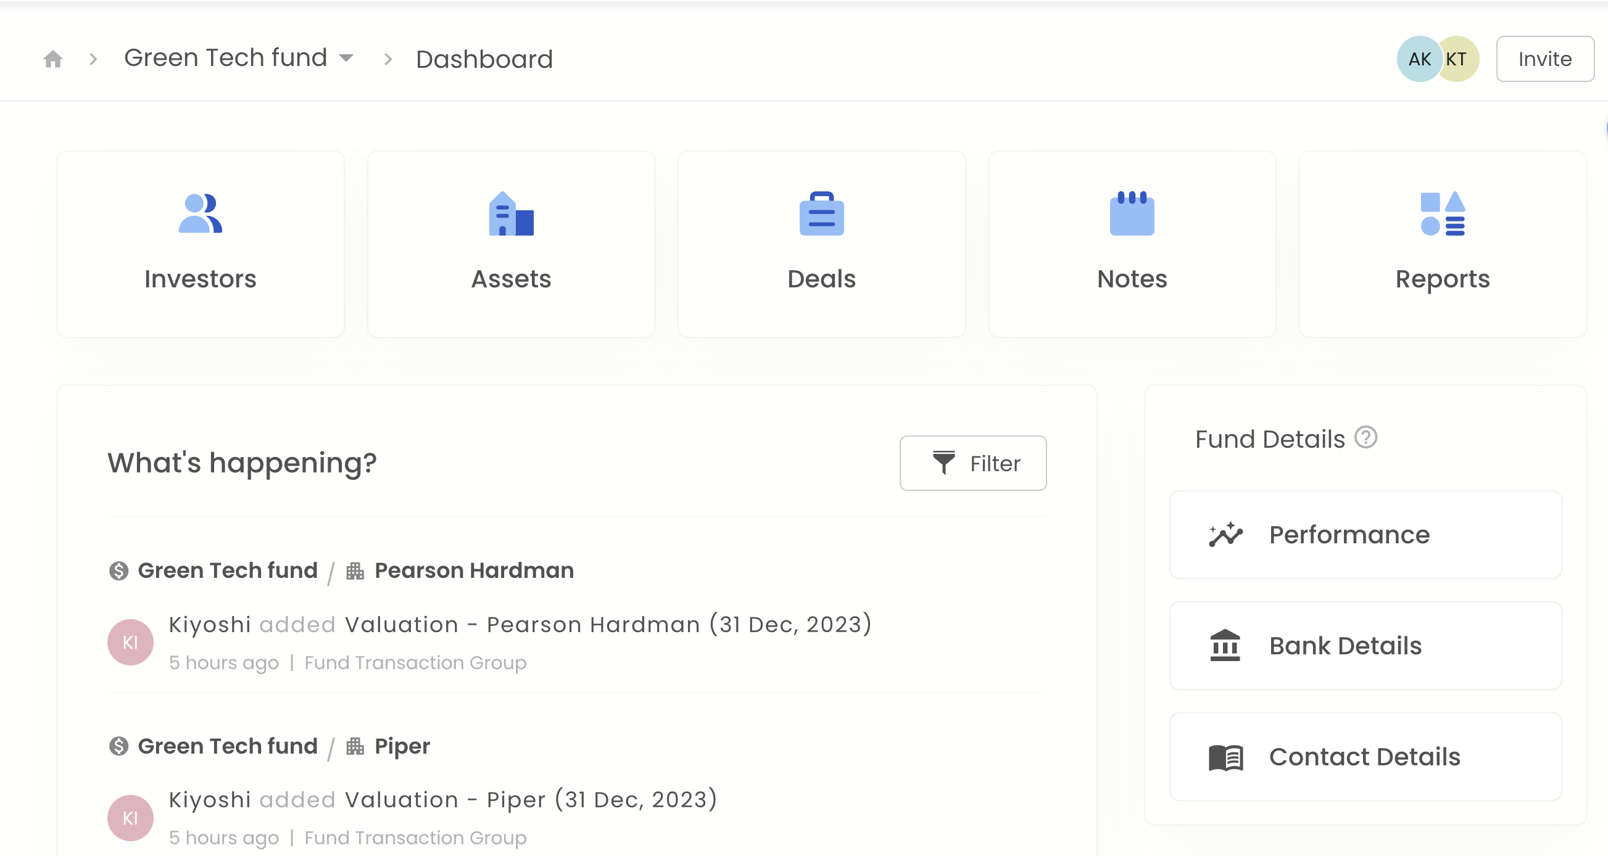Click the KI avatar on Piper entry
Viewport: 1608px width, 856px height.
(x=130, y=817)
